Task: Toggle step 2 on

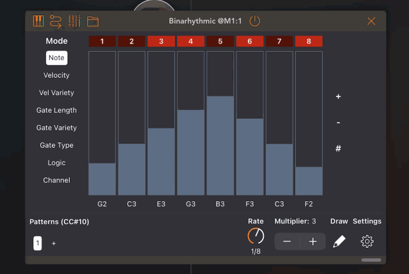Action: [x=132, y=41]
